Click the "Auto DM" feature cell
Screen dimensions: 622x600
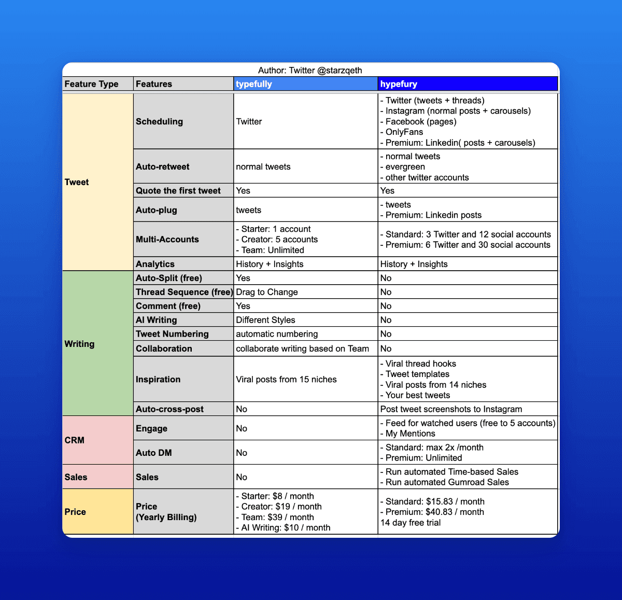[183, 453]
